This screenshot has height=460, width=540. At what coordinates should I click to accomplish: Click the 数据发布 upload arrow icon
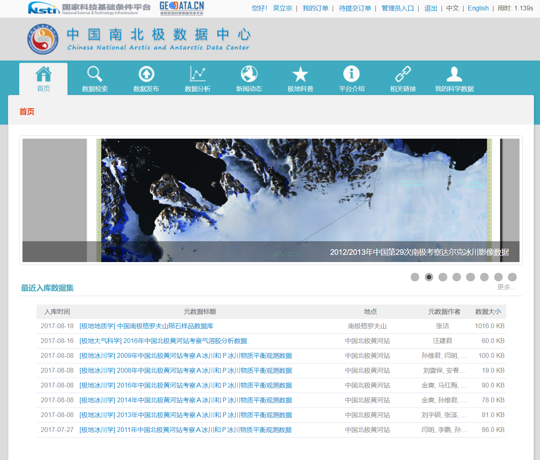(146, 74)
